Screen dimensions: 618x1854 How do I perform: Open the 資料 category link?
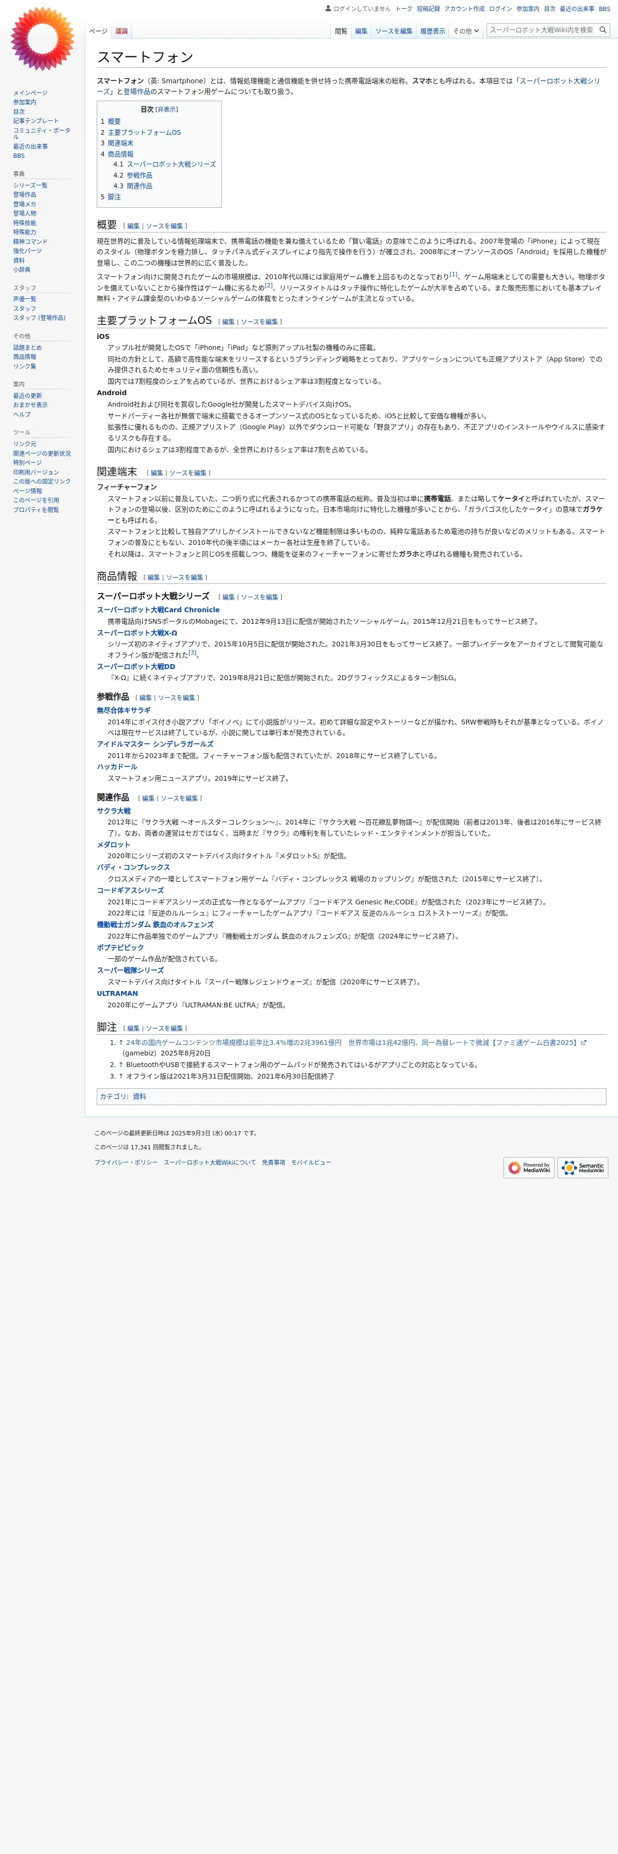[140, 1096]
